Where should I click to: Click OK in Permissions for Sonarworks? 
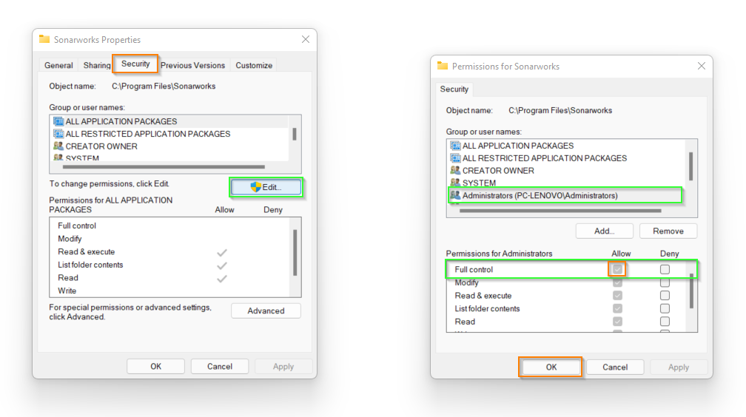pos(551,367)
